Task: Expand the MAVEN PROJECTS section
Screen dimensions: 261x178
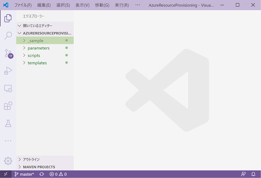Action: tap(45, 167)
